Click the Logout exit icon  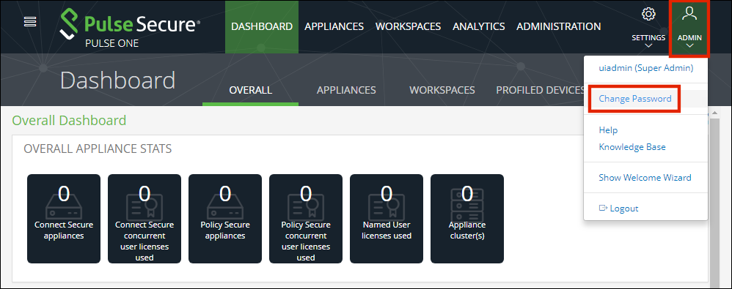click(x=603, y=208)
